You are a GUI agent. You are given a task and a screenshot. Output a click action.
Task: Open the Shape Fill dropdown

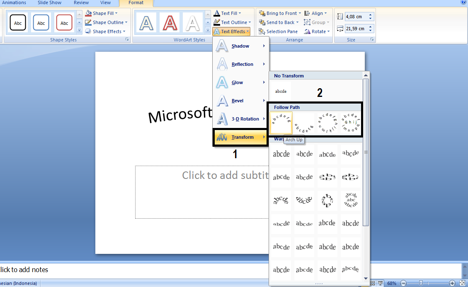[102, 13]
